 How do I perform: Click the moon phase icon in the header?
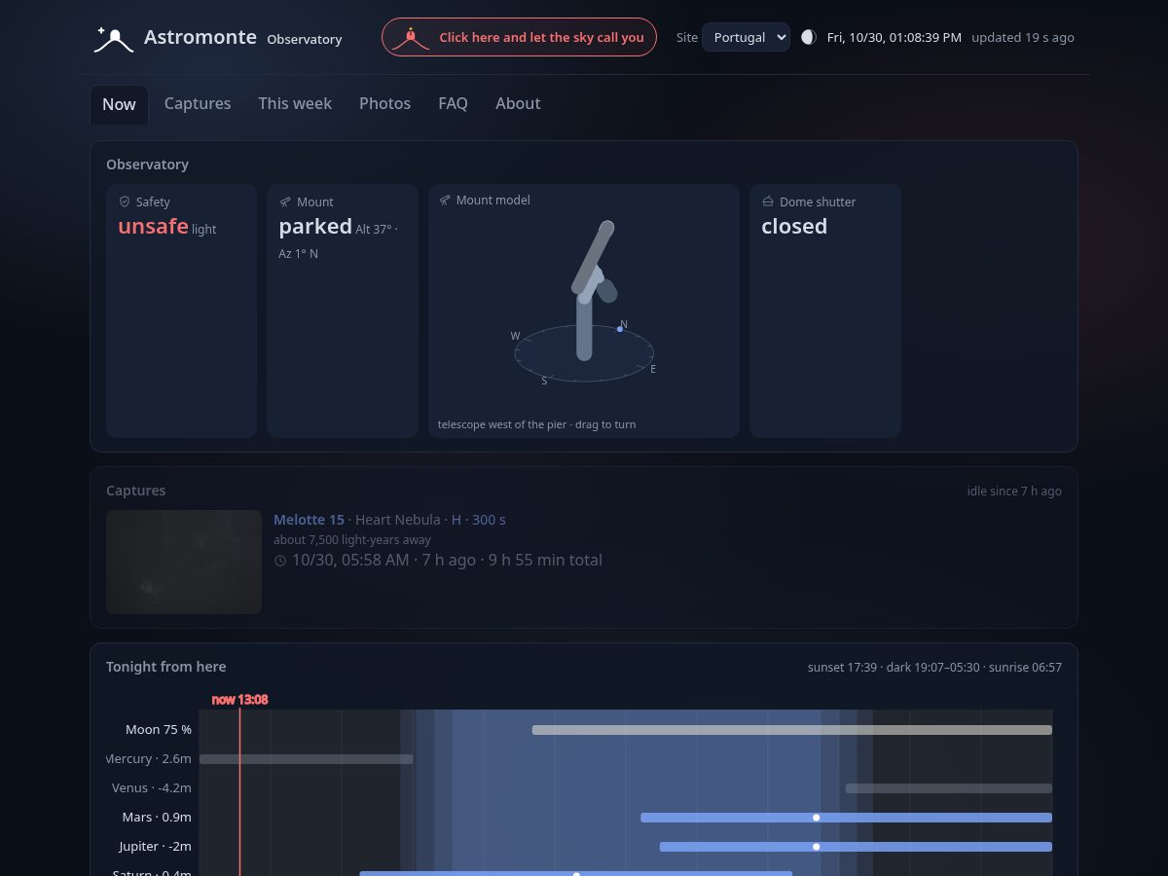tap(809, 37)
